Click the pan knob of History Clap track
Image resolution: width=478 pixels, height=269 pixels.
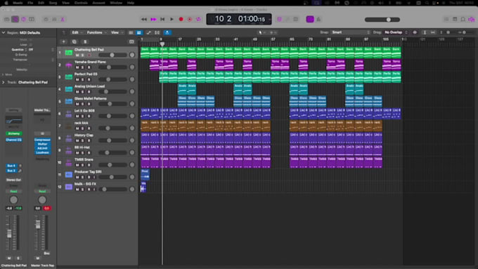(x=132, y=140)
